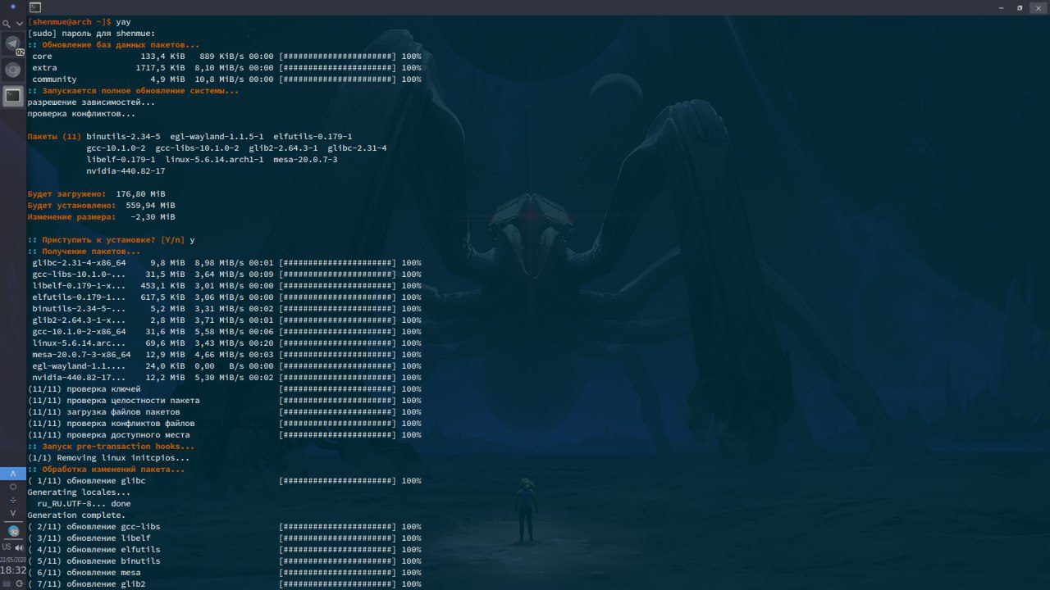Click the 22/05/2020 date in the panel
Viewport: 1050px width, 590px height.
coord(13,559)
